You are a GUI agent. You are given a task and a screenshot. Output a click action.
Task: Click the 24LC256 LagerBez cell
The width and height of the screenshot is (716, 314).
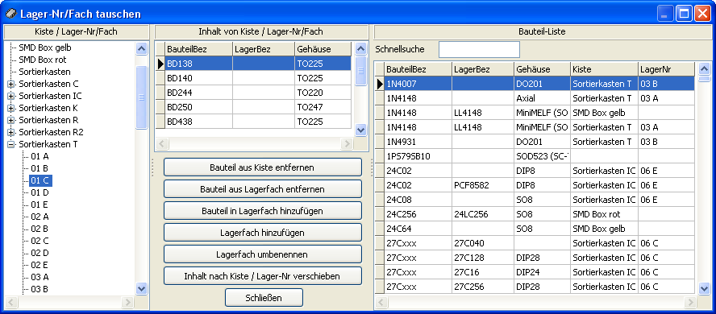pyautogui.click(x=483, y=214)
